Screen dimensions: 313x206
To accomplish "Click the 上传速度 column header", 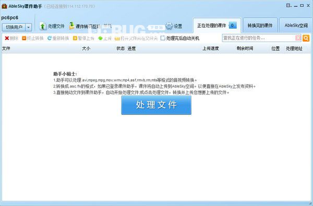I will (x=211, y=48).
